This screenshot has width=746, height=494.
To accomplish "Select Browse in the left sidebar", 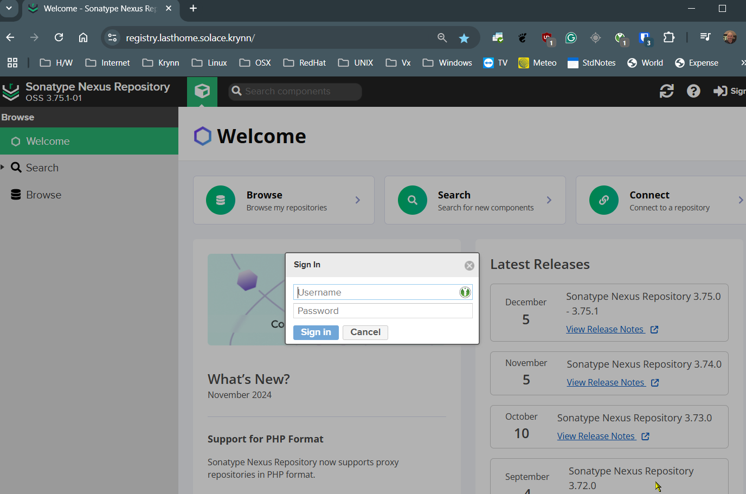I will [43, 195].
